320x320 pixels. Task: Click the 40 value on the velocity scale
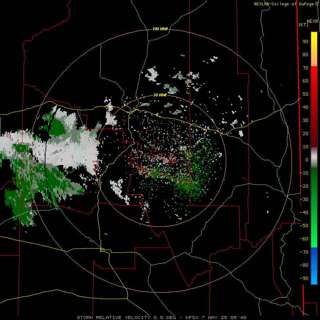point(305,107)
